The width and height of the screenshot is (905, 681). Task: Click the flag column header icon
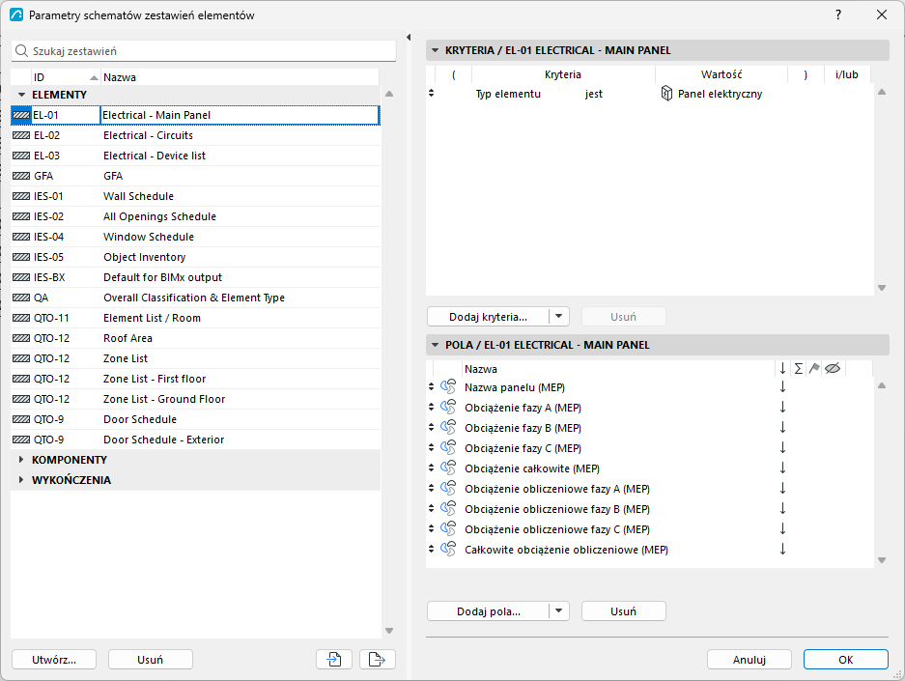pos(814,368)
